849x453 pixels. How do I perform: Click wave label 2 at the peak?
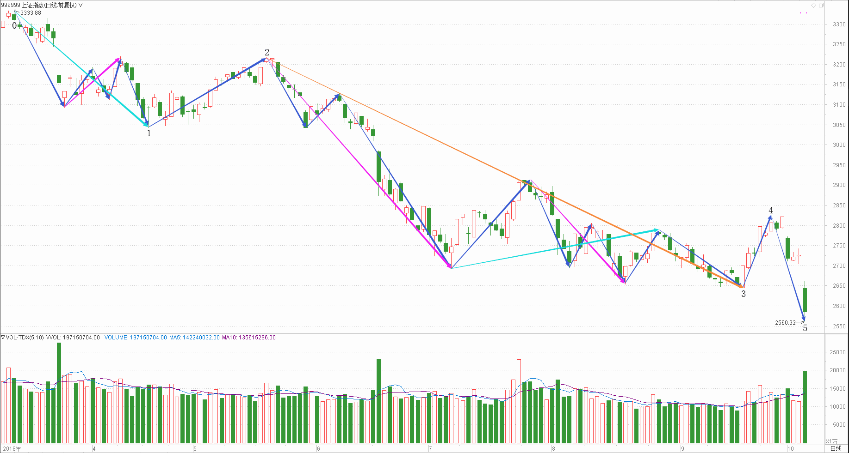(267, 52)
